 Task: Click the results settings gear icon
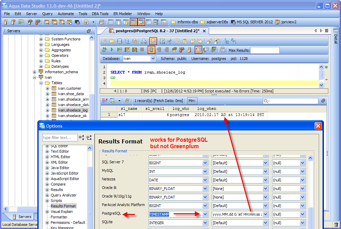[x=323, y=101]
